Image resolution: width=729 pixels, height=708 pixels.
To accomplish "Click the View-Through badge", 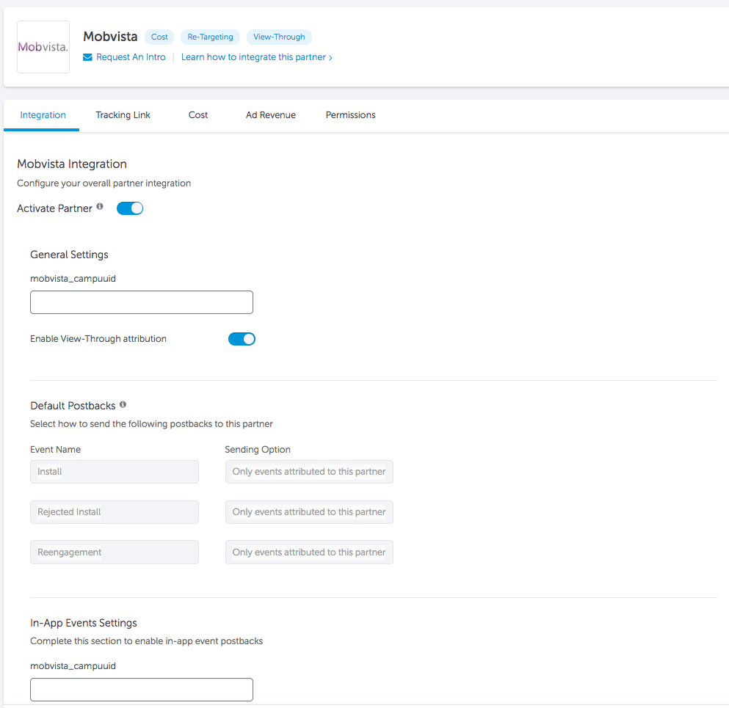I will pos(279,37).
